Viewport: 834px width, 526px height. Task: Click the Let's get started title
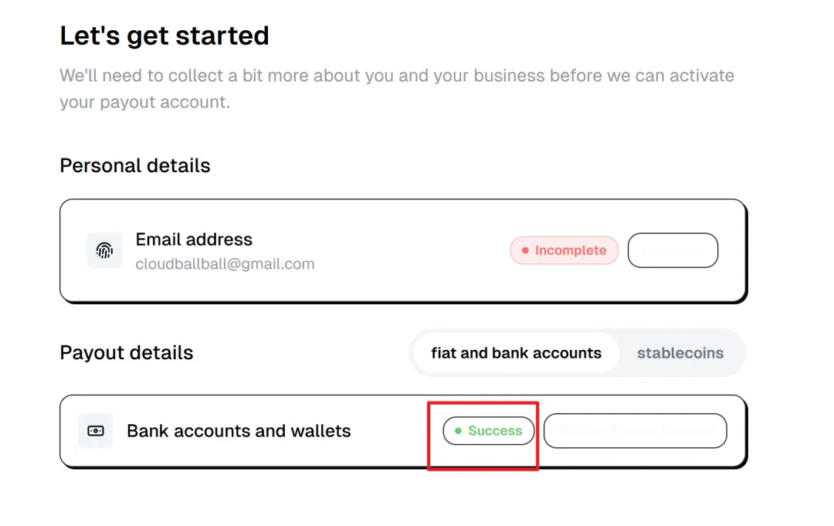pyautogui.click(x=164, y=36)
